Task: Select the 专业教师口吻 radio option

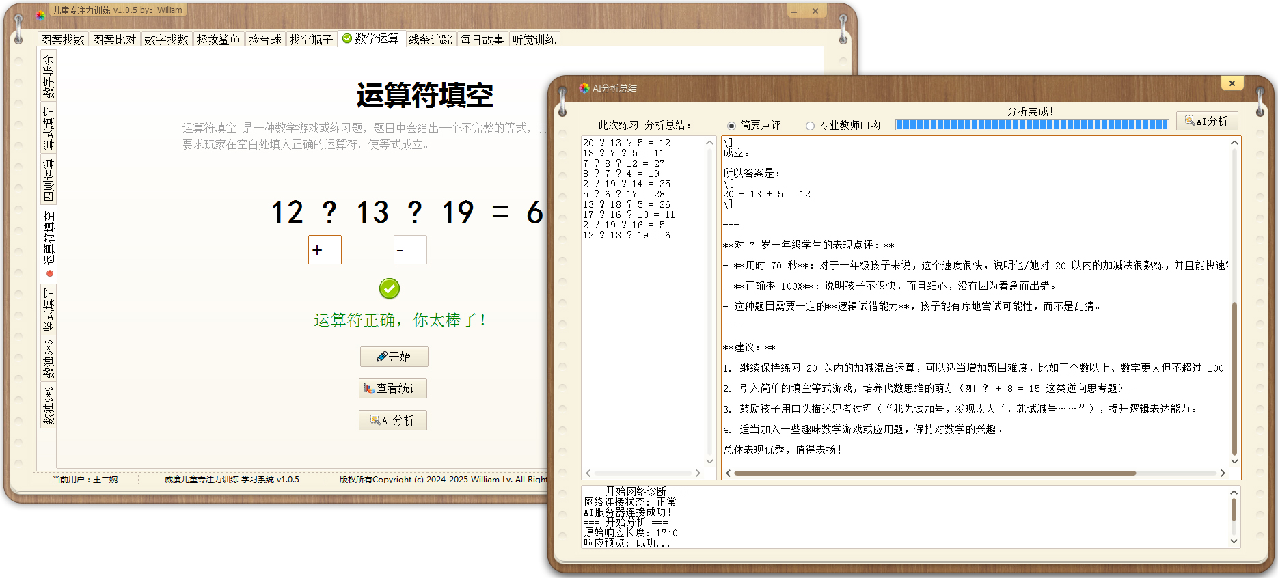Action: [x=843, y=126]
